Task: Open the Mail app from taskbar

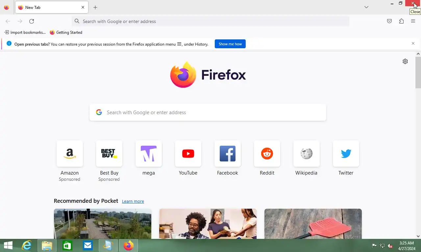Action: (88, 245)
